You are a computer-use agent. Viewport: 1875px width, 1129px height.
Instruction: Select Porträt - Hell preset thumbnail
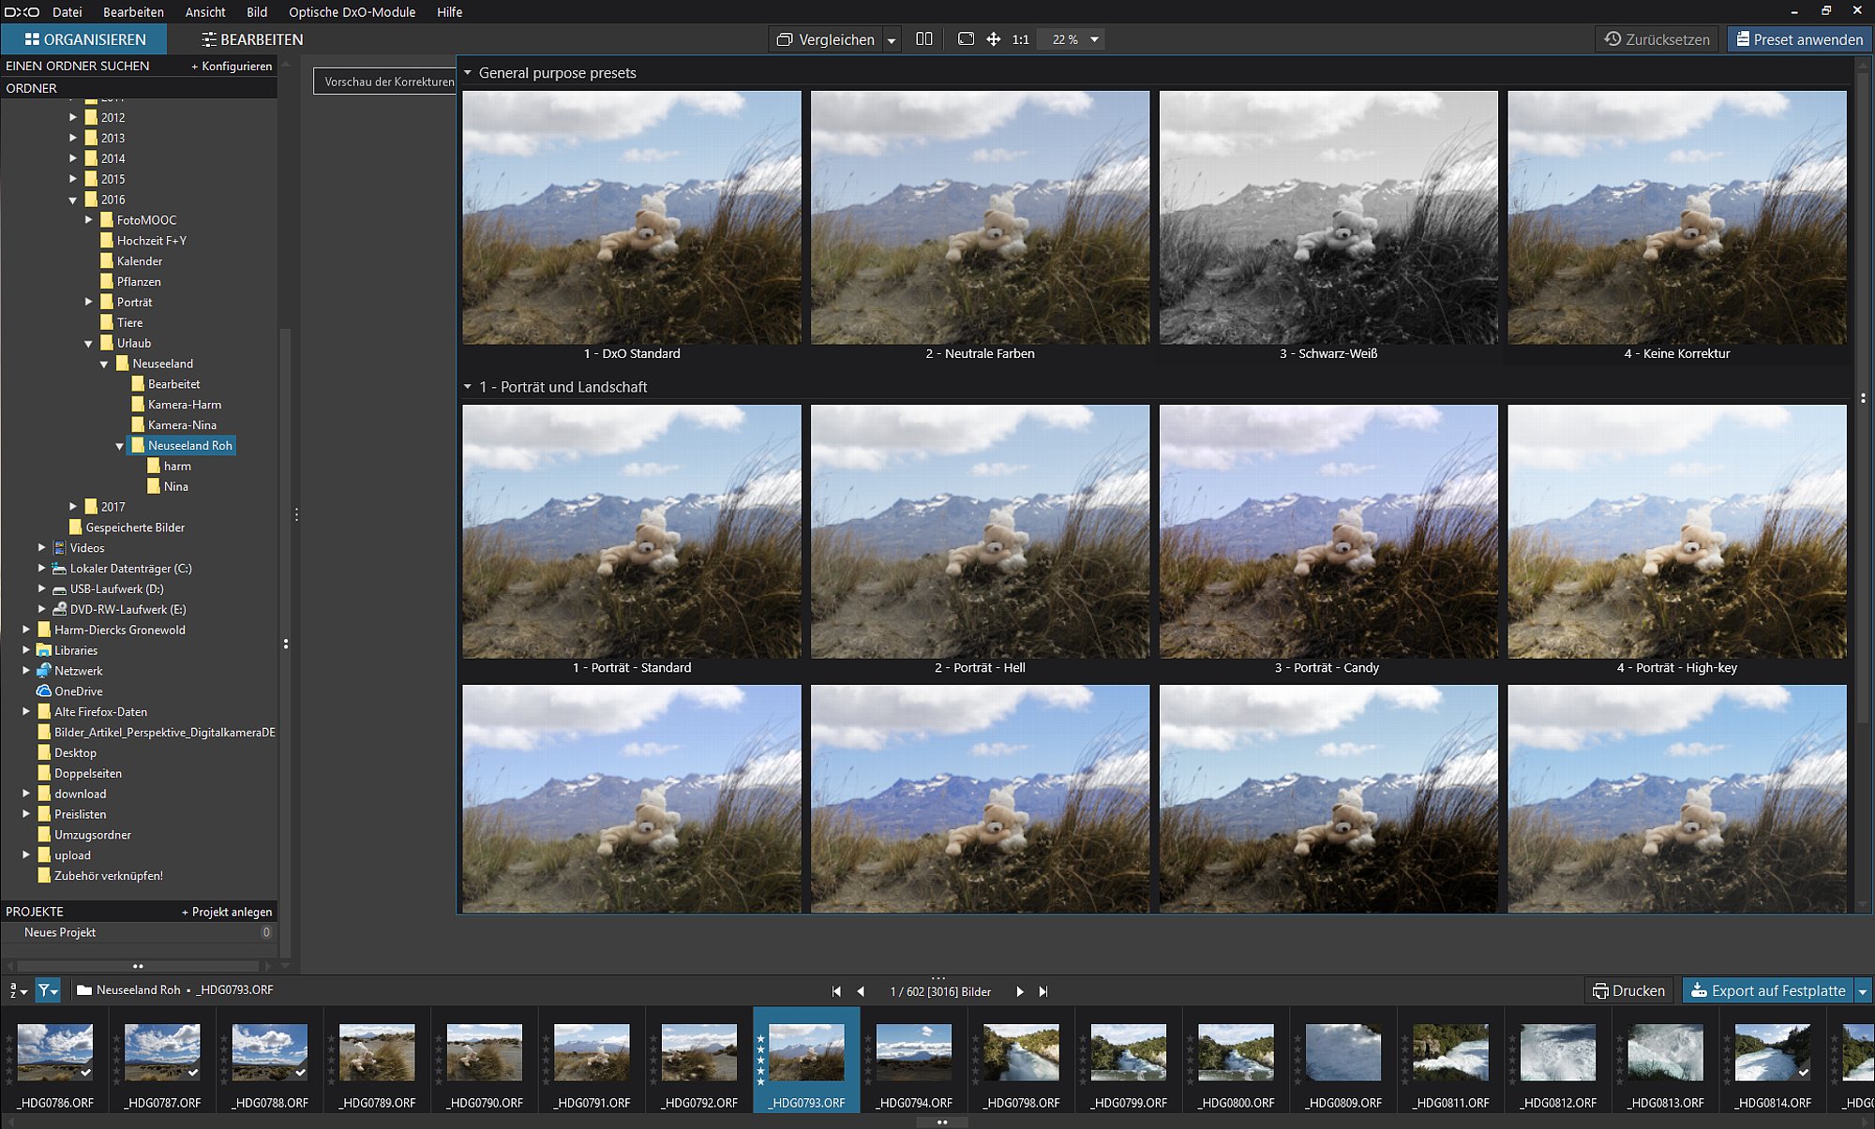[x=980, y=531]
